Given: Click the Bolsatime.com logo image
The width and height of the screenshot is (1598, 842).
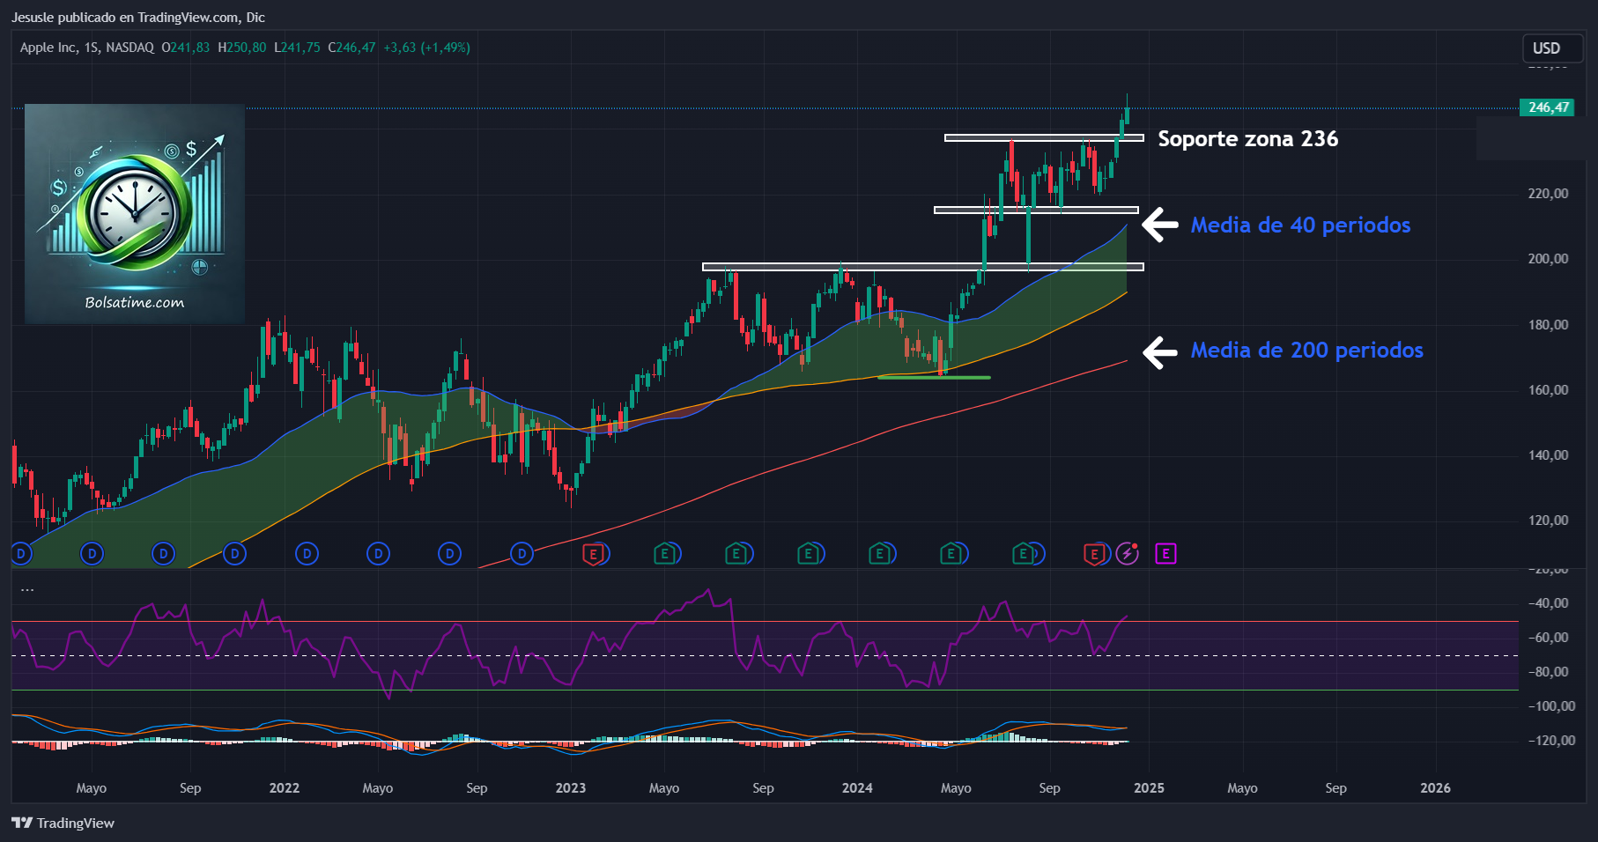Looking at the screenshot, I should [x=135, y=213].
